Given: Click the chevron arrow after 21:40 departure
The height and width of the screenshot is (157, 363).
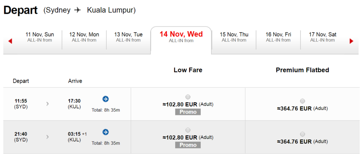Looking at the screenshot, I should tap(48, 137).
